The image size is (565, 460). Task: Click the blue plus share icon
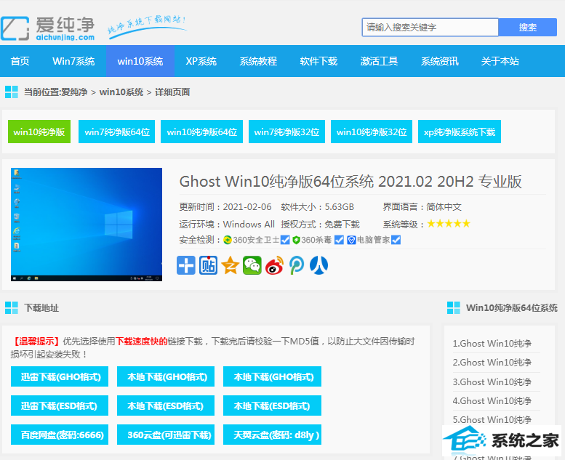pos(186,265)
